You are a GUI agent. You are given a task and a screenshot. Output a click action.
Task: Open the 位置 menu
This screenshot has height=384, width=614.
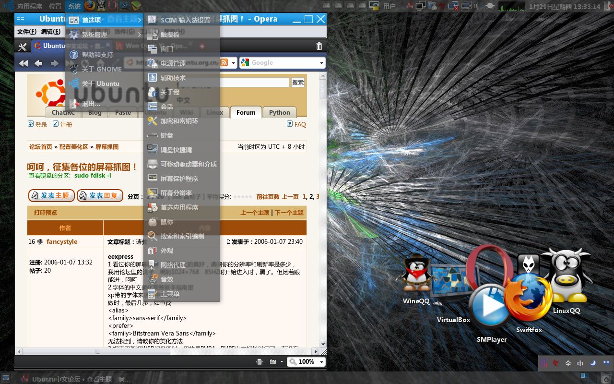(55, 6)
